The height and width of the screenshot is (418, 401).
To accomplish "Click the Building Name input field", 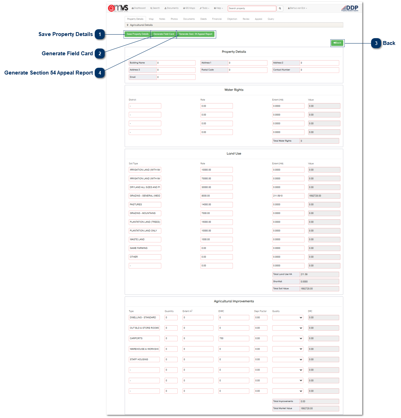I will 176,63.
